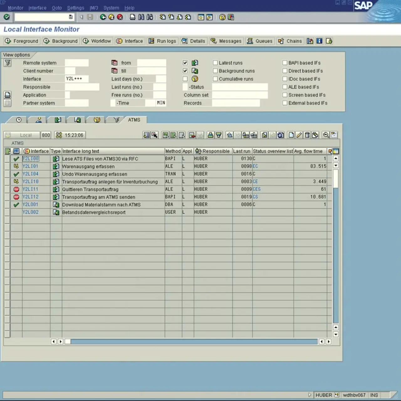The height and width of the screenshot is (401, 401).
Task: Click the Run logs button
Action: pyautogui.click(x=163, y=41)
